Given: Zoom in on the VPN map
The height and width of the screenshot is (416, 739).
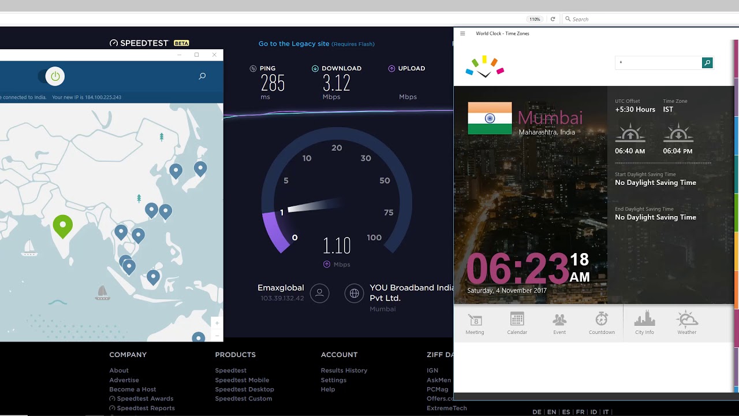Looking at the screenshot, I should [217, 323].
